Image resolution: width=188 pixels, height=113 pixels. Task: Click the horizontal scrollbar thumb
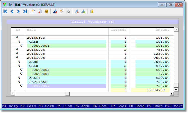coord(67,94)
